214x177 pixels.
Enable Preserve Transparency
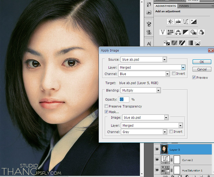tap(106, 106)
